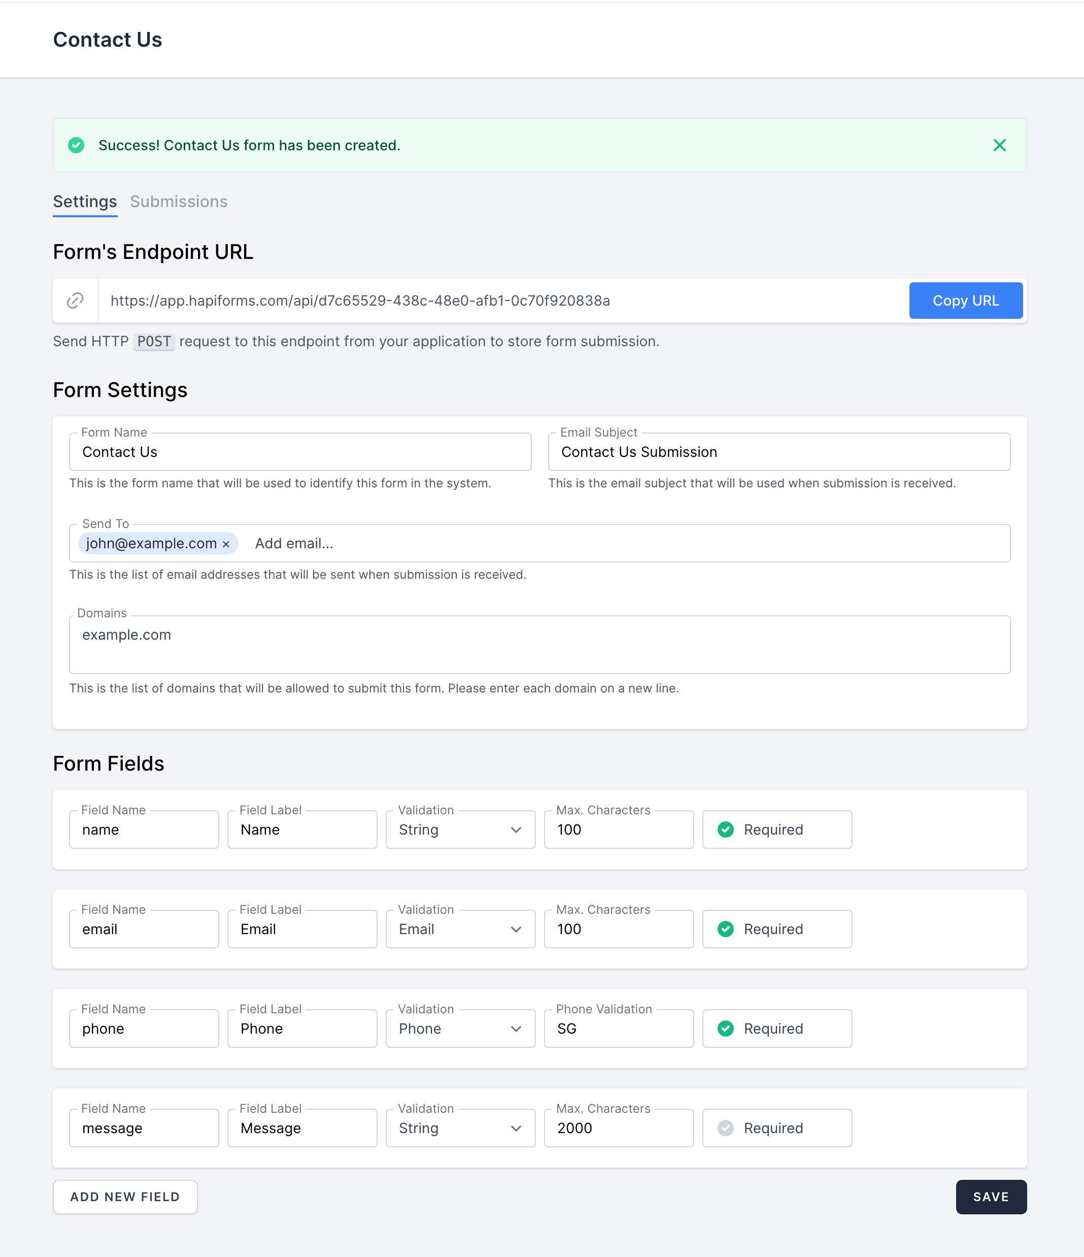
Task: Change Max Characters for the message field
Action: 618,1128
